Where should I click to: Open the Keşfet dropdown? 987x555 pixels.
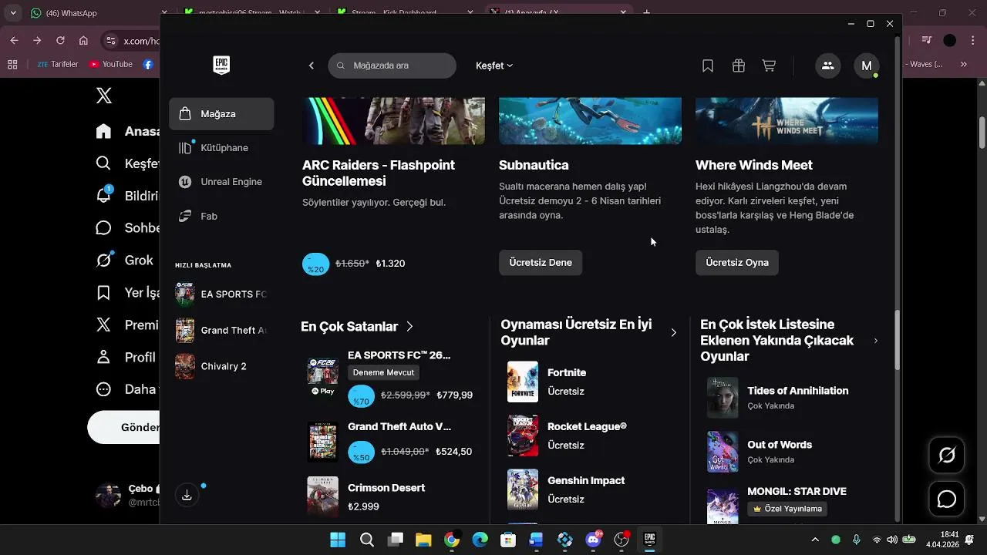coord(494,66)
